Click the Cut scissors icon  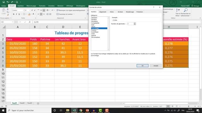click(x=8, y=9)
